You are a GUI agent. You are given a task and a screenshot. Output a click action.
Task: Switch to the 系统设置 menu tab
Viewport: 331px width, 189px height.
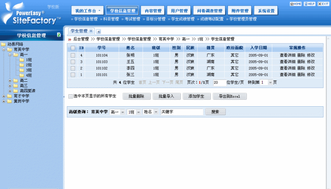(266, 11)
